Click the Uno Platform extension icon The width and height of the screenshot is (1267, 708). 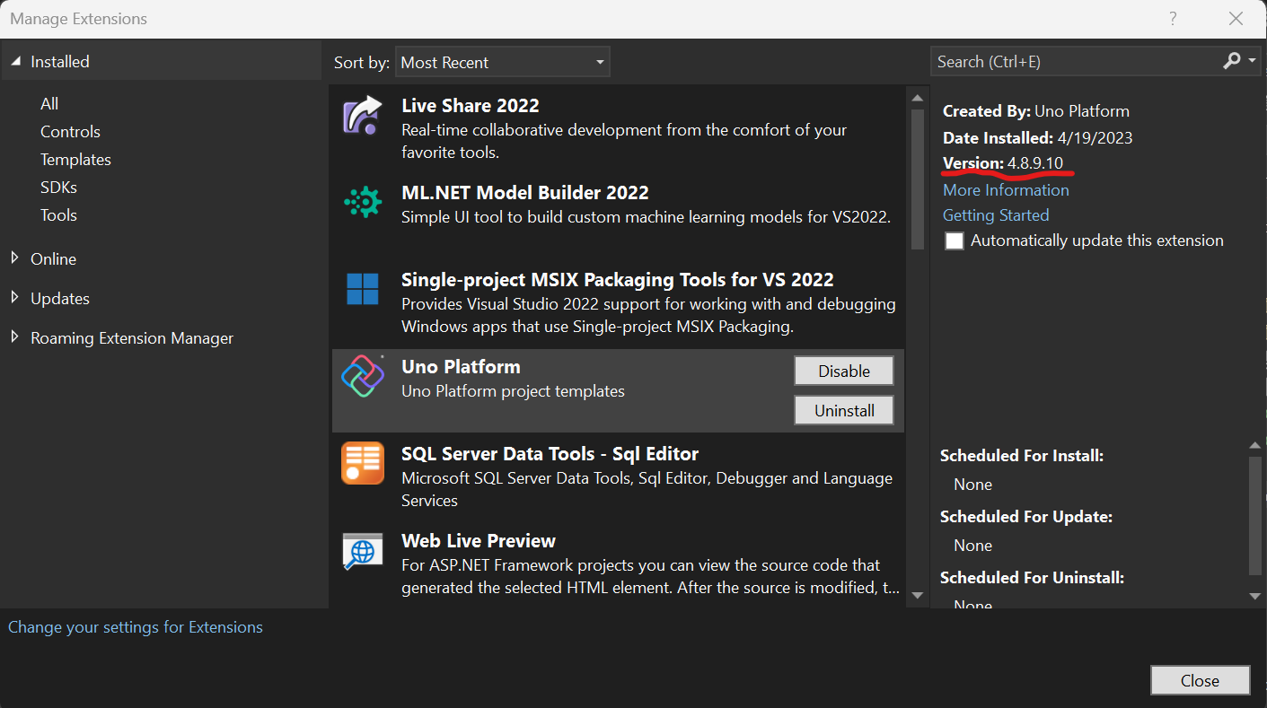coord(363,376)
